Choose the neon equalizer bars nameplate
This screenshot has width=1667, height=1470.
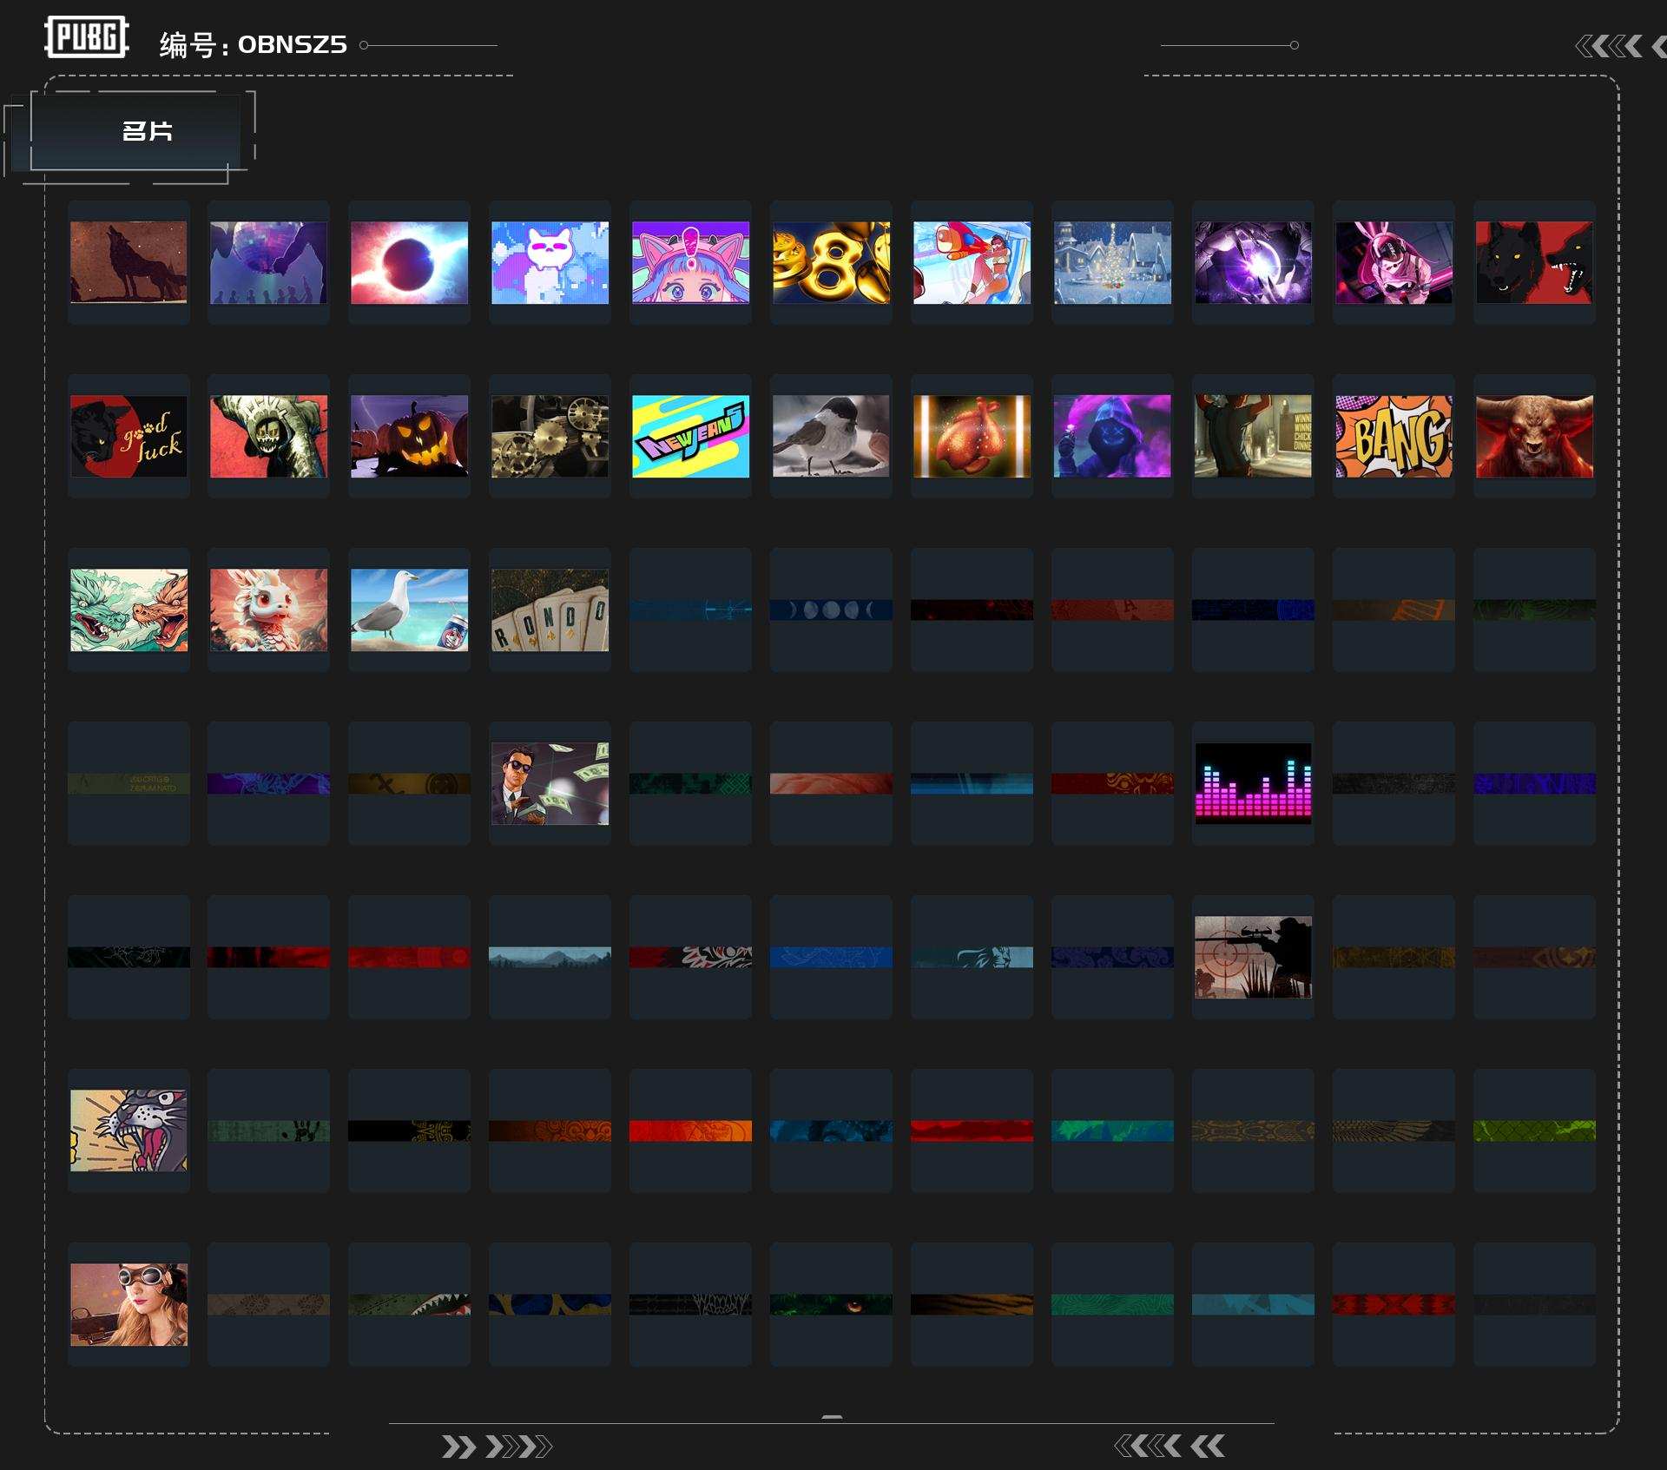(1253, 783)
